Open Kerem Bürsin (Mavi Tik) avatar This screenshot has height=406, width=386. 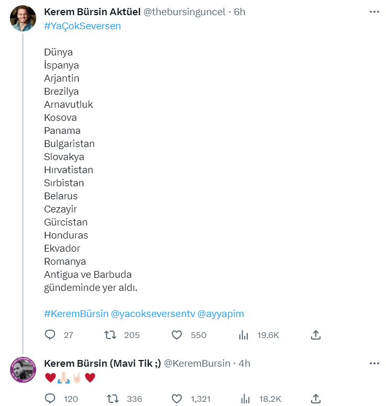pyautogui.click(x=23, y=370)
